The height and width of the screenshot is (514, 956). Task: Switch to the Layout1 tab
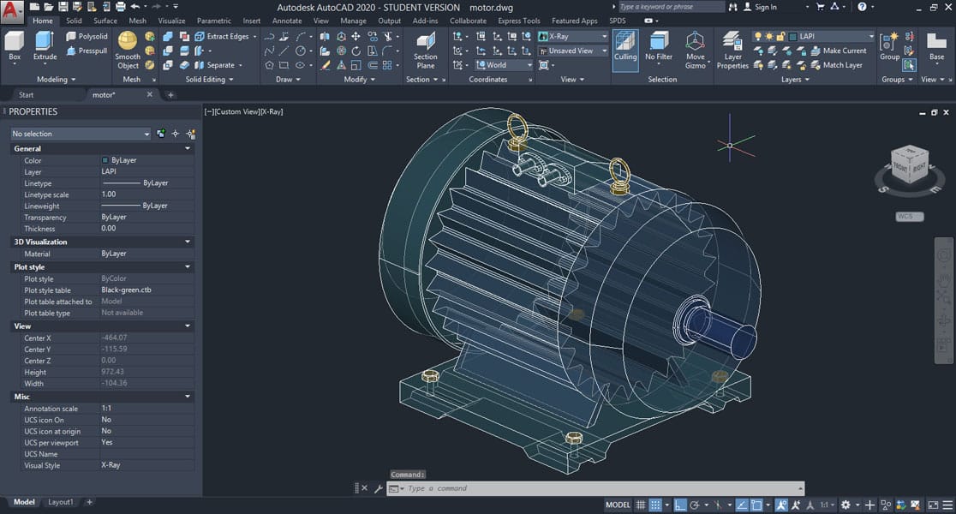click(x=60, y=502)
